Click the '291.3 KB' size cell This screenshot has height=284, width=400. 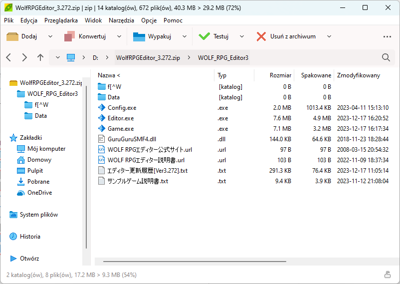280,170
